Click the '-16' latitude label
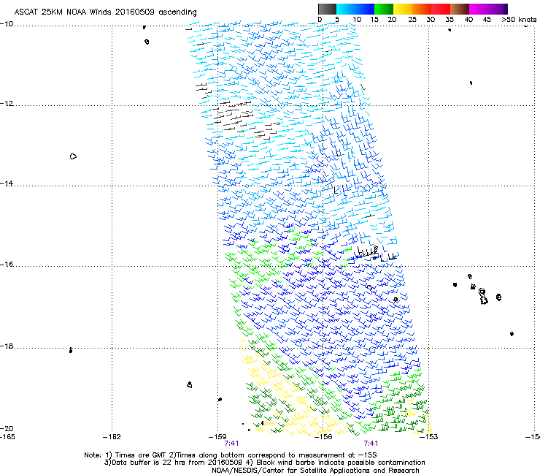This screenshot has height=475, width=540. (7, 265)
